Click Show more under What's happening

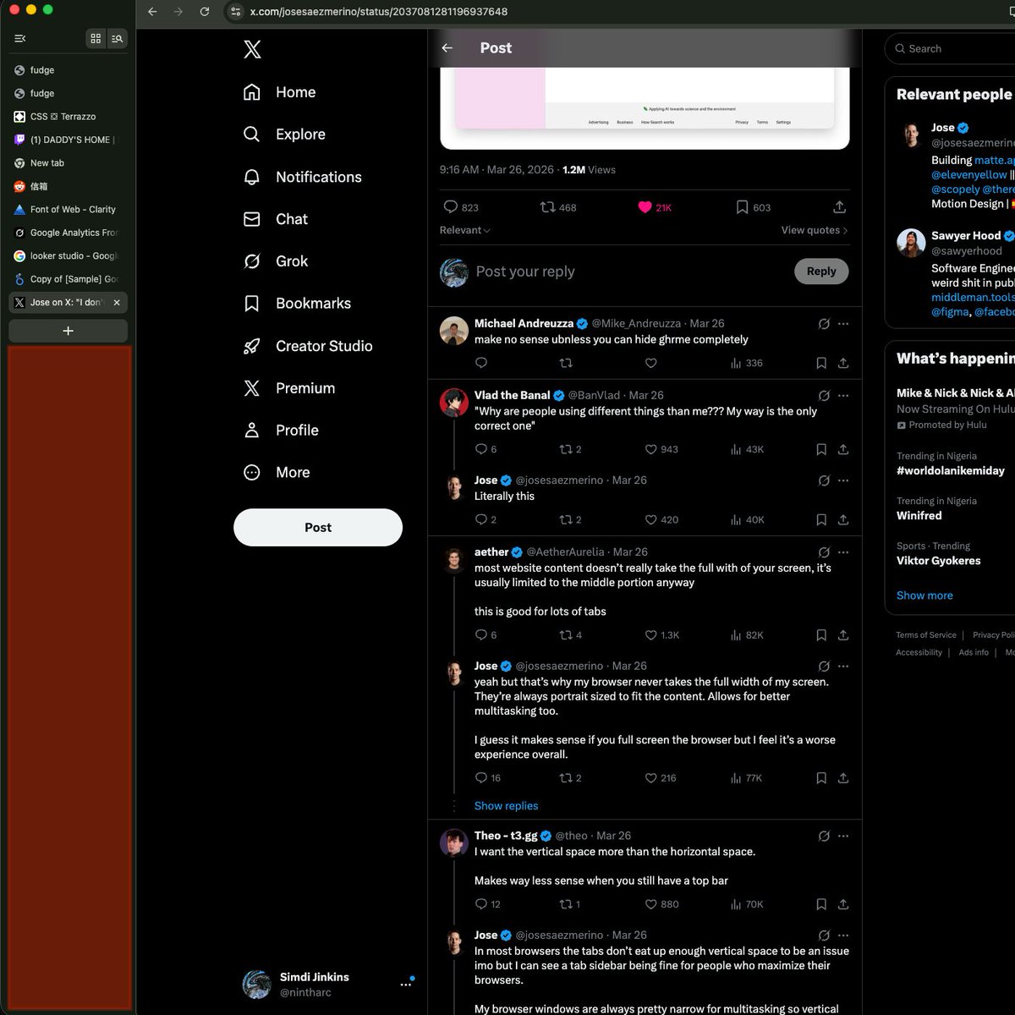click(x=924, y=595)
